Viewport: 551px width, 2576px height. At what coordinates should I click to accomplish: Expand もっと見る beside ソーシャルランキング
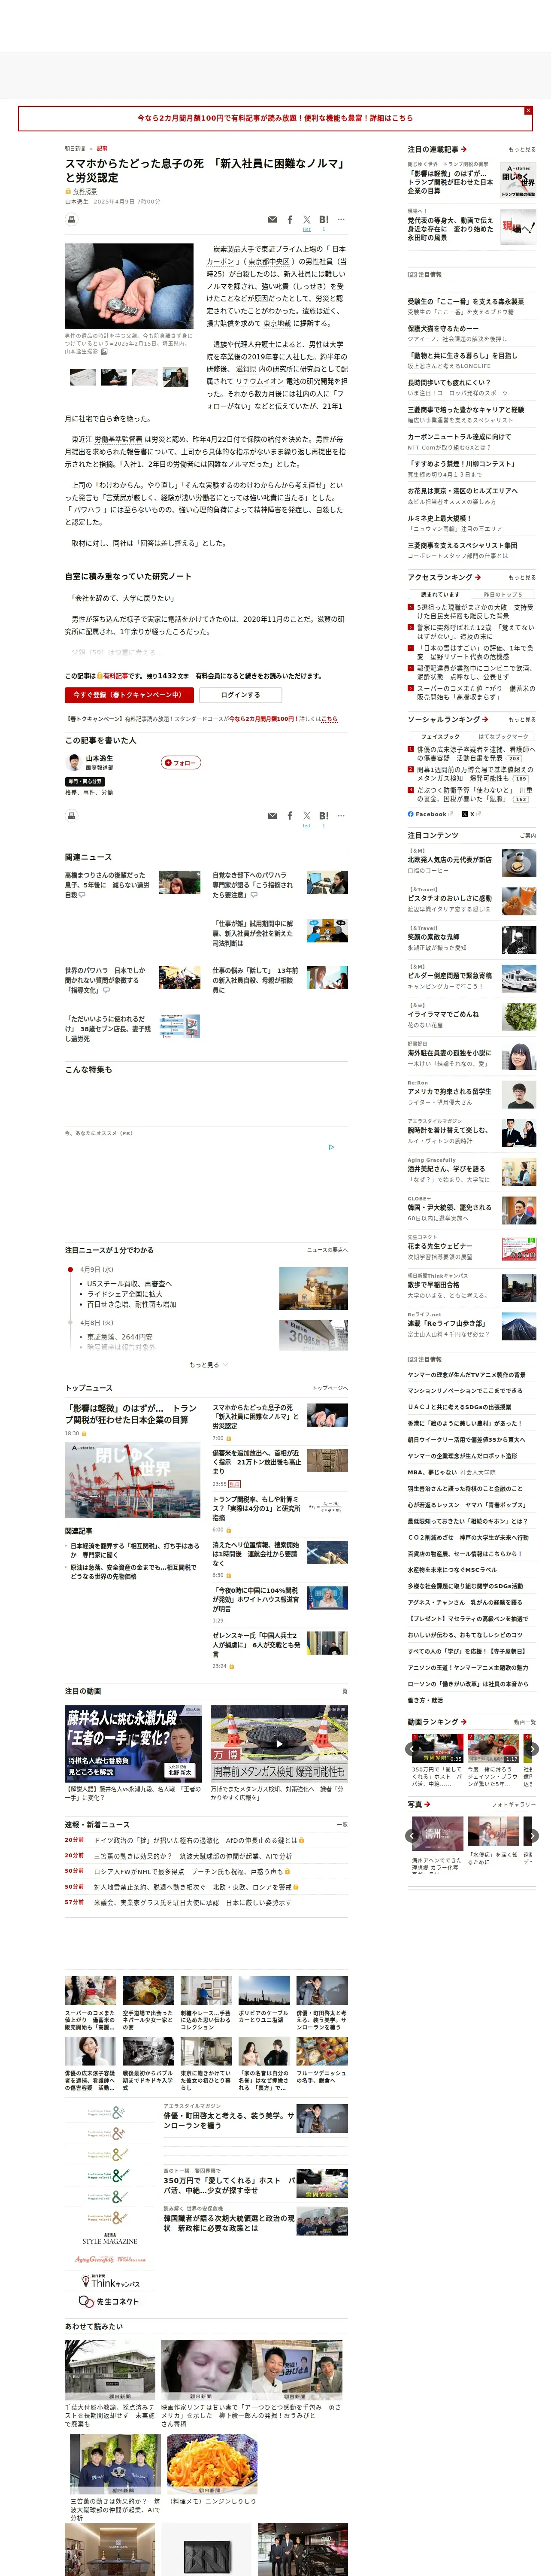(x=521, y=719)
